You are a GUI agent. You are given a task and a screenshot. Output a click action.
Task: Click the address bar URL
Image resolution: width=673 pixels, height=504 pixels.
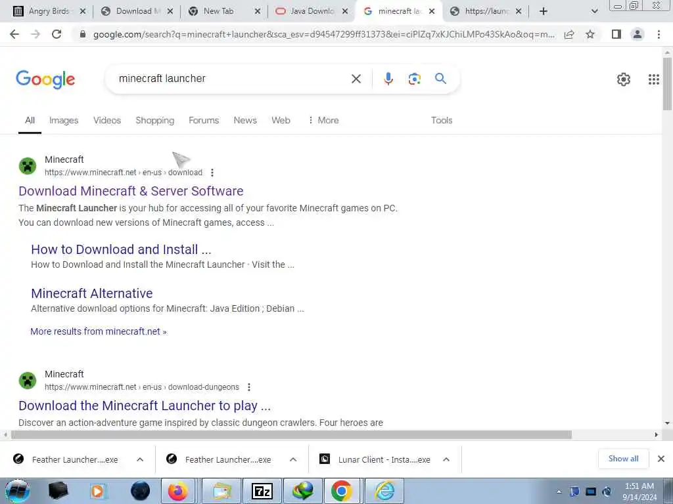point(324,34)
